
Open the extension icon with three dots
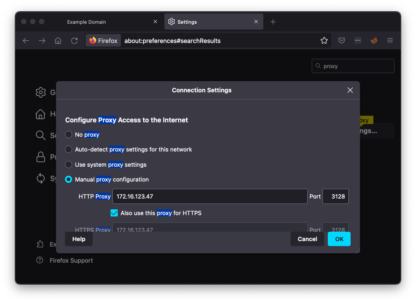pyautogui.click(x=358, y=40)
